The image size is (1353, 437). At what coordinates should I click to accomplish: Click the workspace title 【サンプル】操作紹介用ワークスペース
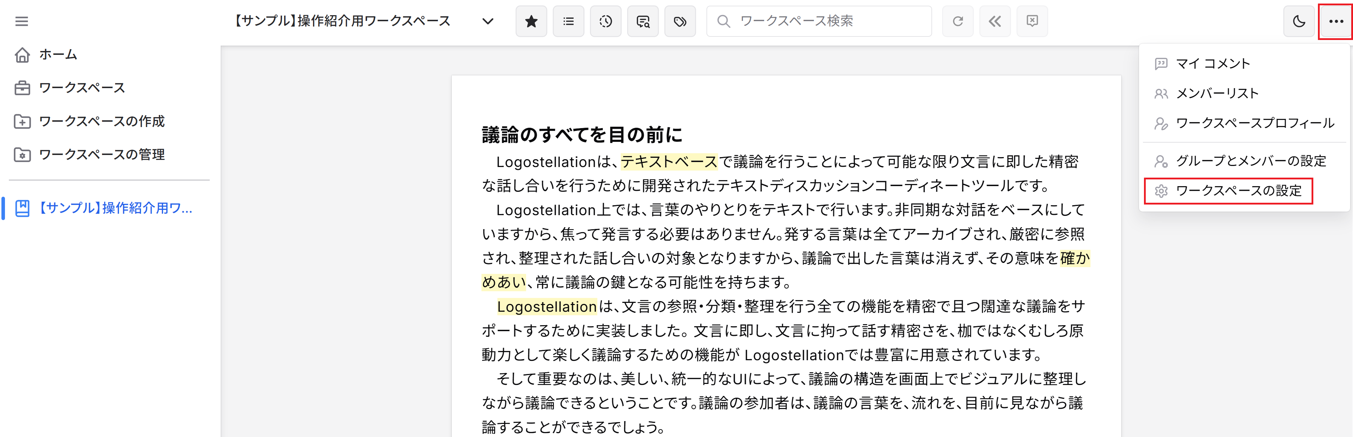pyautogui.click(x=343, y=21)
